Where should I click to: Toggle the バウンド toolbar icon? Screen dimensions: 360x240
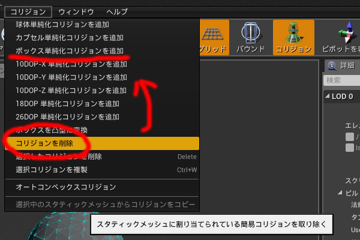[251, 37]
